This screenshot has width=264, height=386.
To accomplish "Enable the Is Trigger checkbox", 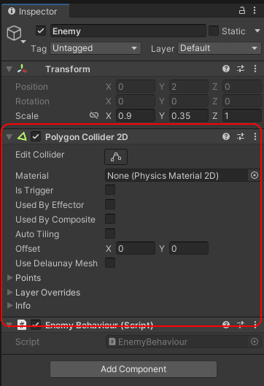I will pyautogui.click(x=110, y=190).
